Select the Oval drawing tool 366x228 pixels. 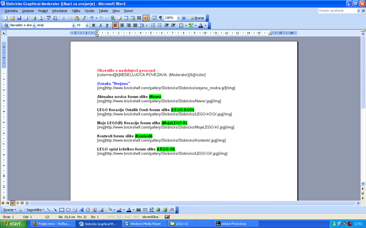click(68, 210)
